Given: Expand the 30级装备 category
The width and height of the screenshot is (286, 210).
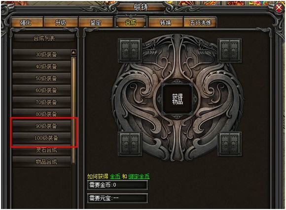Looking at the screenshot, I should [x=42, y=54].
